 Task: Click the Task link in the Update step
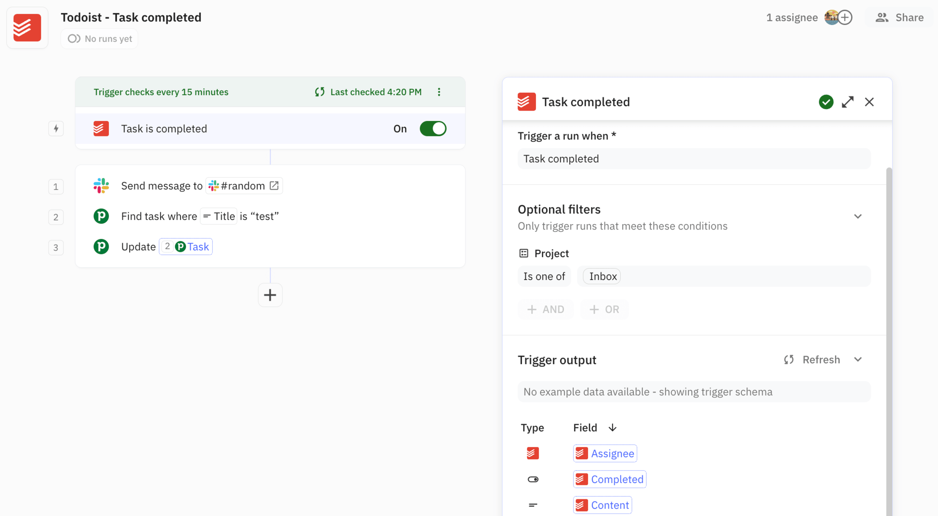tap(198, 246)
